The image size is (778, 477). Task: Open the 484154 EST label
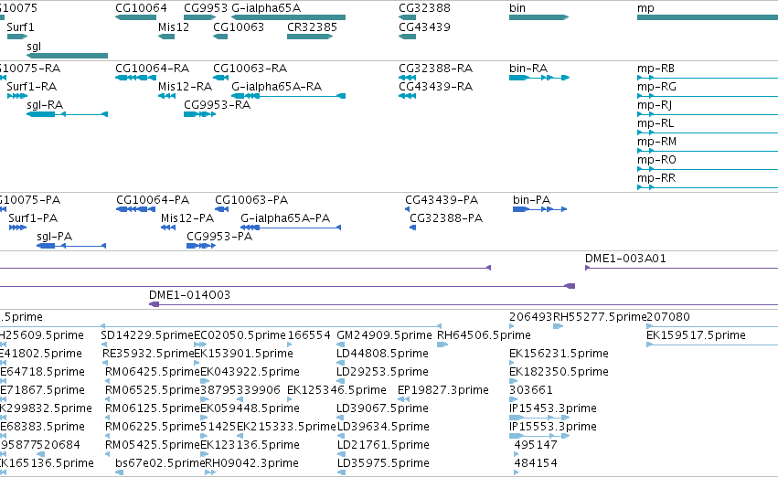pos(536,463)
